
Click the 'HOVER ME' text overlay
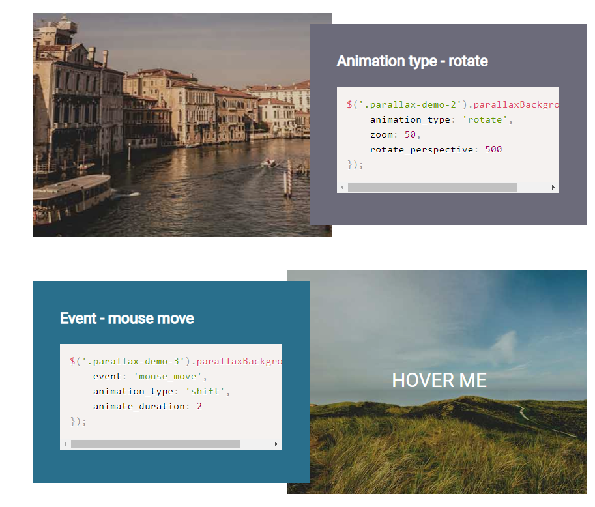coord(439,381)
